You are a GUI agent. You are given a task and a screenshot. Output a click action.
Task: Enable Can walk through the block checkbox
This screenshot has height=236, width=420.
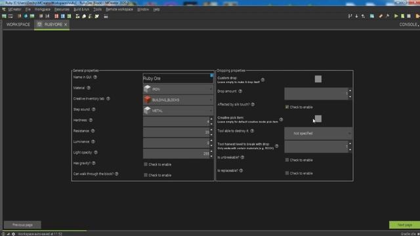pos(146,175)
